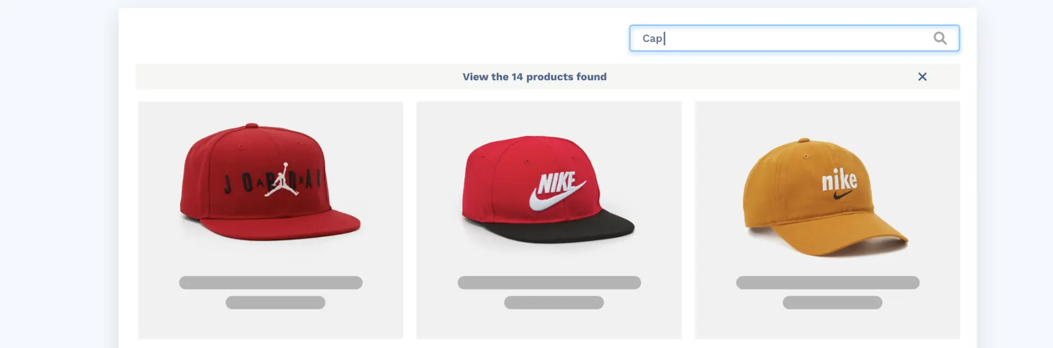Viewport: 1053px width, 348px height.
Task: Click the white 'nike' lettering on orange cap
Action: pyautogui.click(x=839, y=180)
